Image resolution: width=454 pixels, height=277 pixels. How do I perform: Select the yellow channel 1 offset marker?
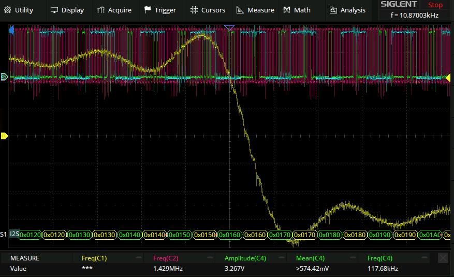coord(4,136)
